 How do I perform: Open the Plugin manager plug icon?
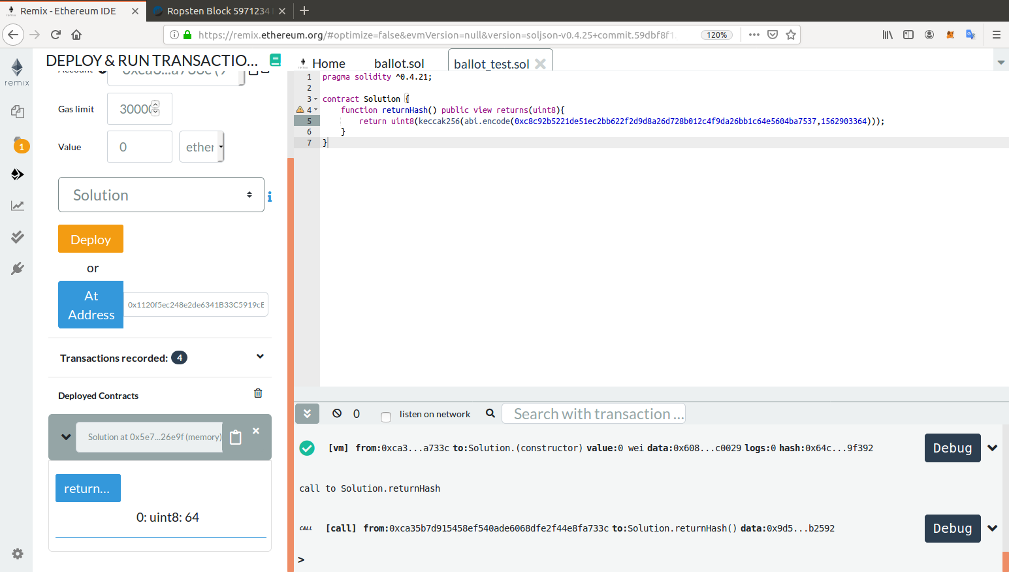(18, 268)
